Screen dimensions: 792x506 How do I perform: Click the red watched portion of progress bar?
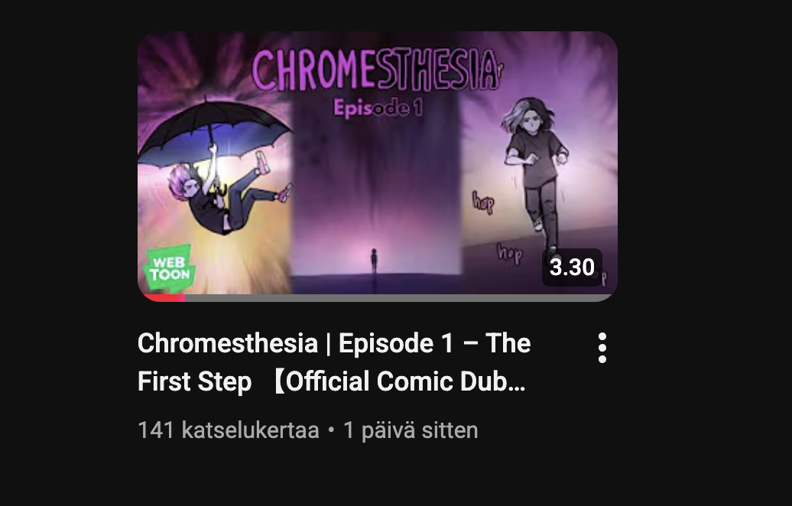pos(163,298)
